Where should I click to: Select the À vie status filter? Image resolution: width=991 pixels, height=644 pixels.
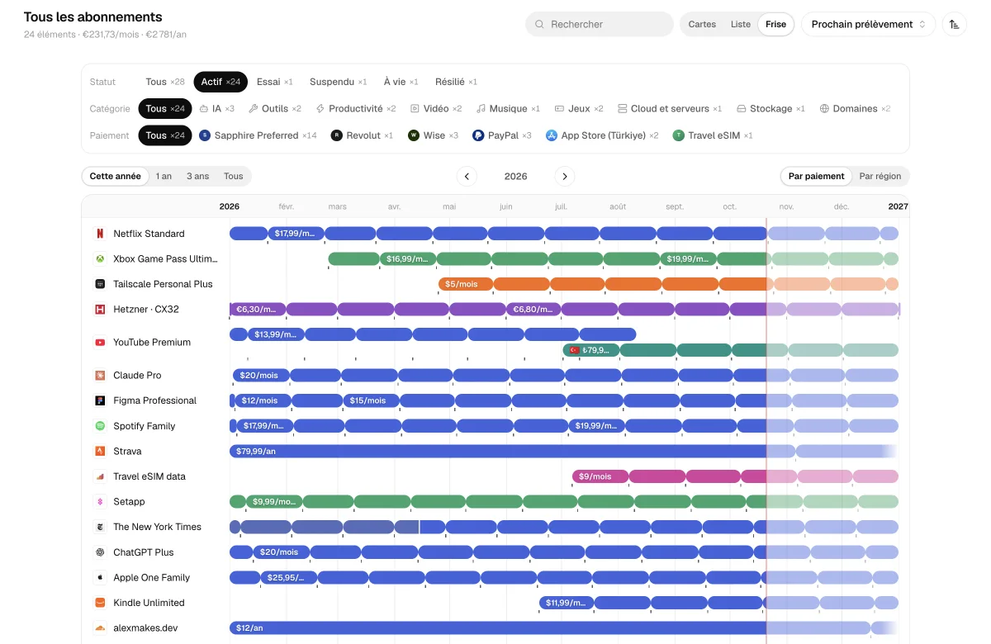pyautogui.click(x=401, y=82)
